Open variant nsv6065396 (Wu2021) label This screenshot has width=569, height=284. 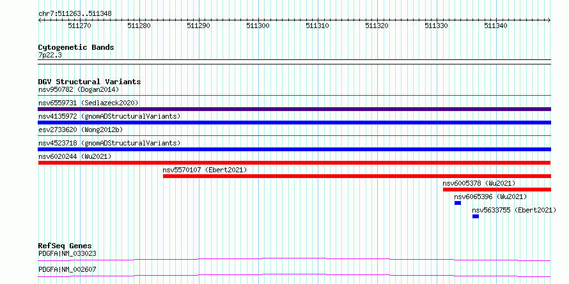pos(490,197)
